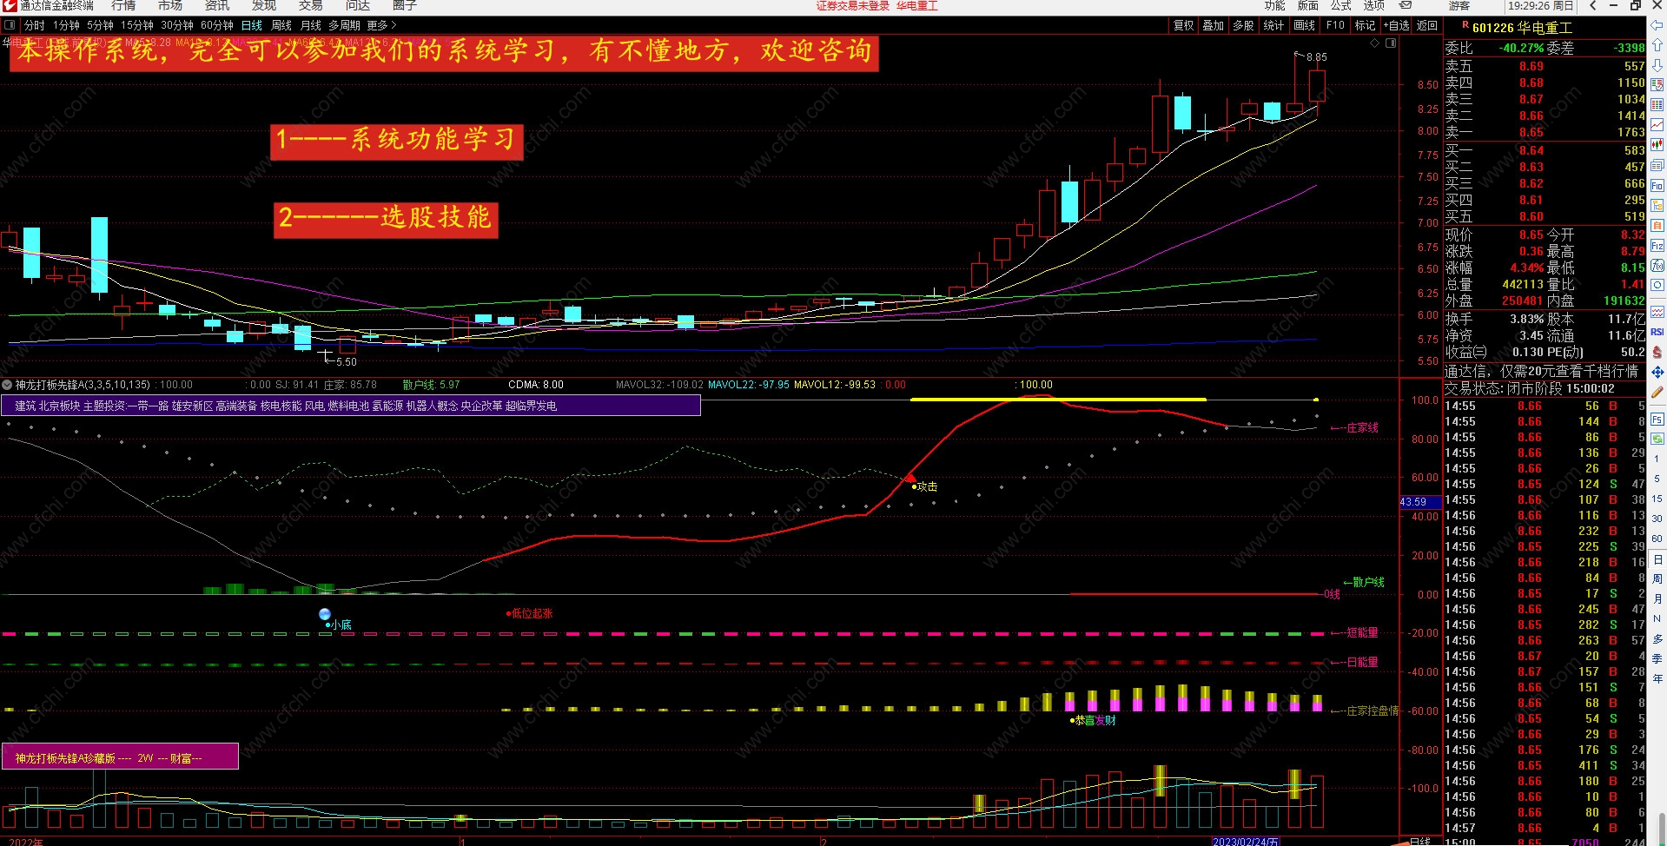Select the RSI indicator icon in sidebar
This screenshot has width=1667, height=846.
(1657, 332)
